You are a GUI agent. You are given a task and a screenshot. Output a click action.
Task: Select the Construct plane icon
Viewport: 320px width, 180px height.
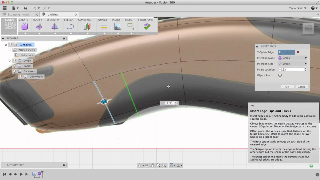point(87,26)
